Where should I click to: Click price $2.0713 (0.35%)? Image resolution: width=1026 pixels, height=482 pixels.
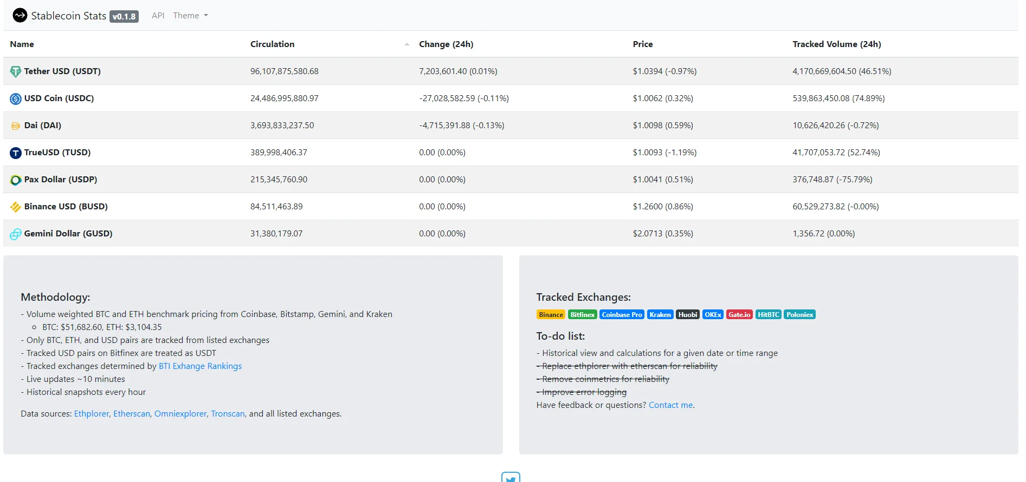(663, 234)
